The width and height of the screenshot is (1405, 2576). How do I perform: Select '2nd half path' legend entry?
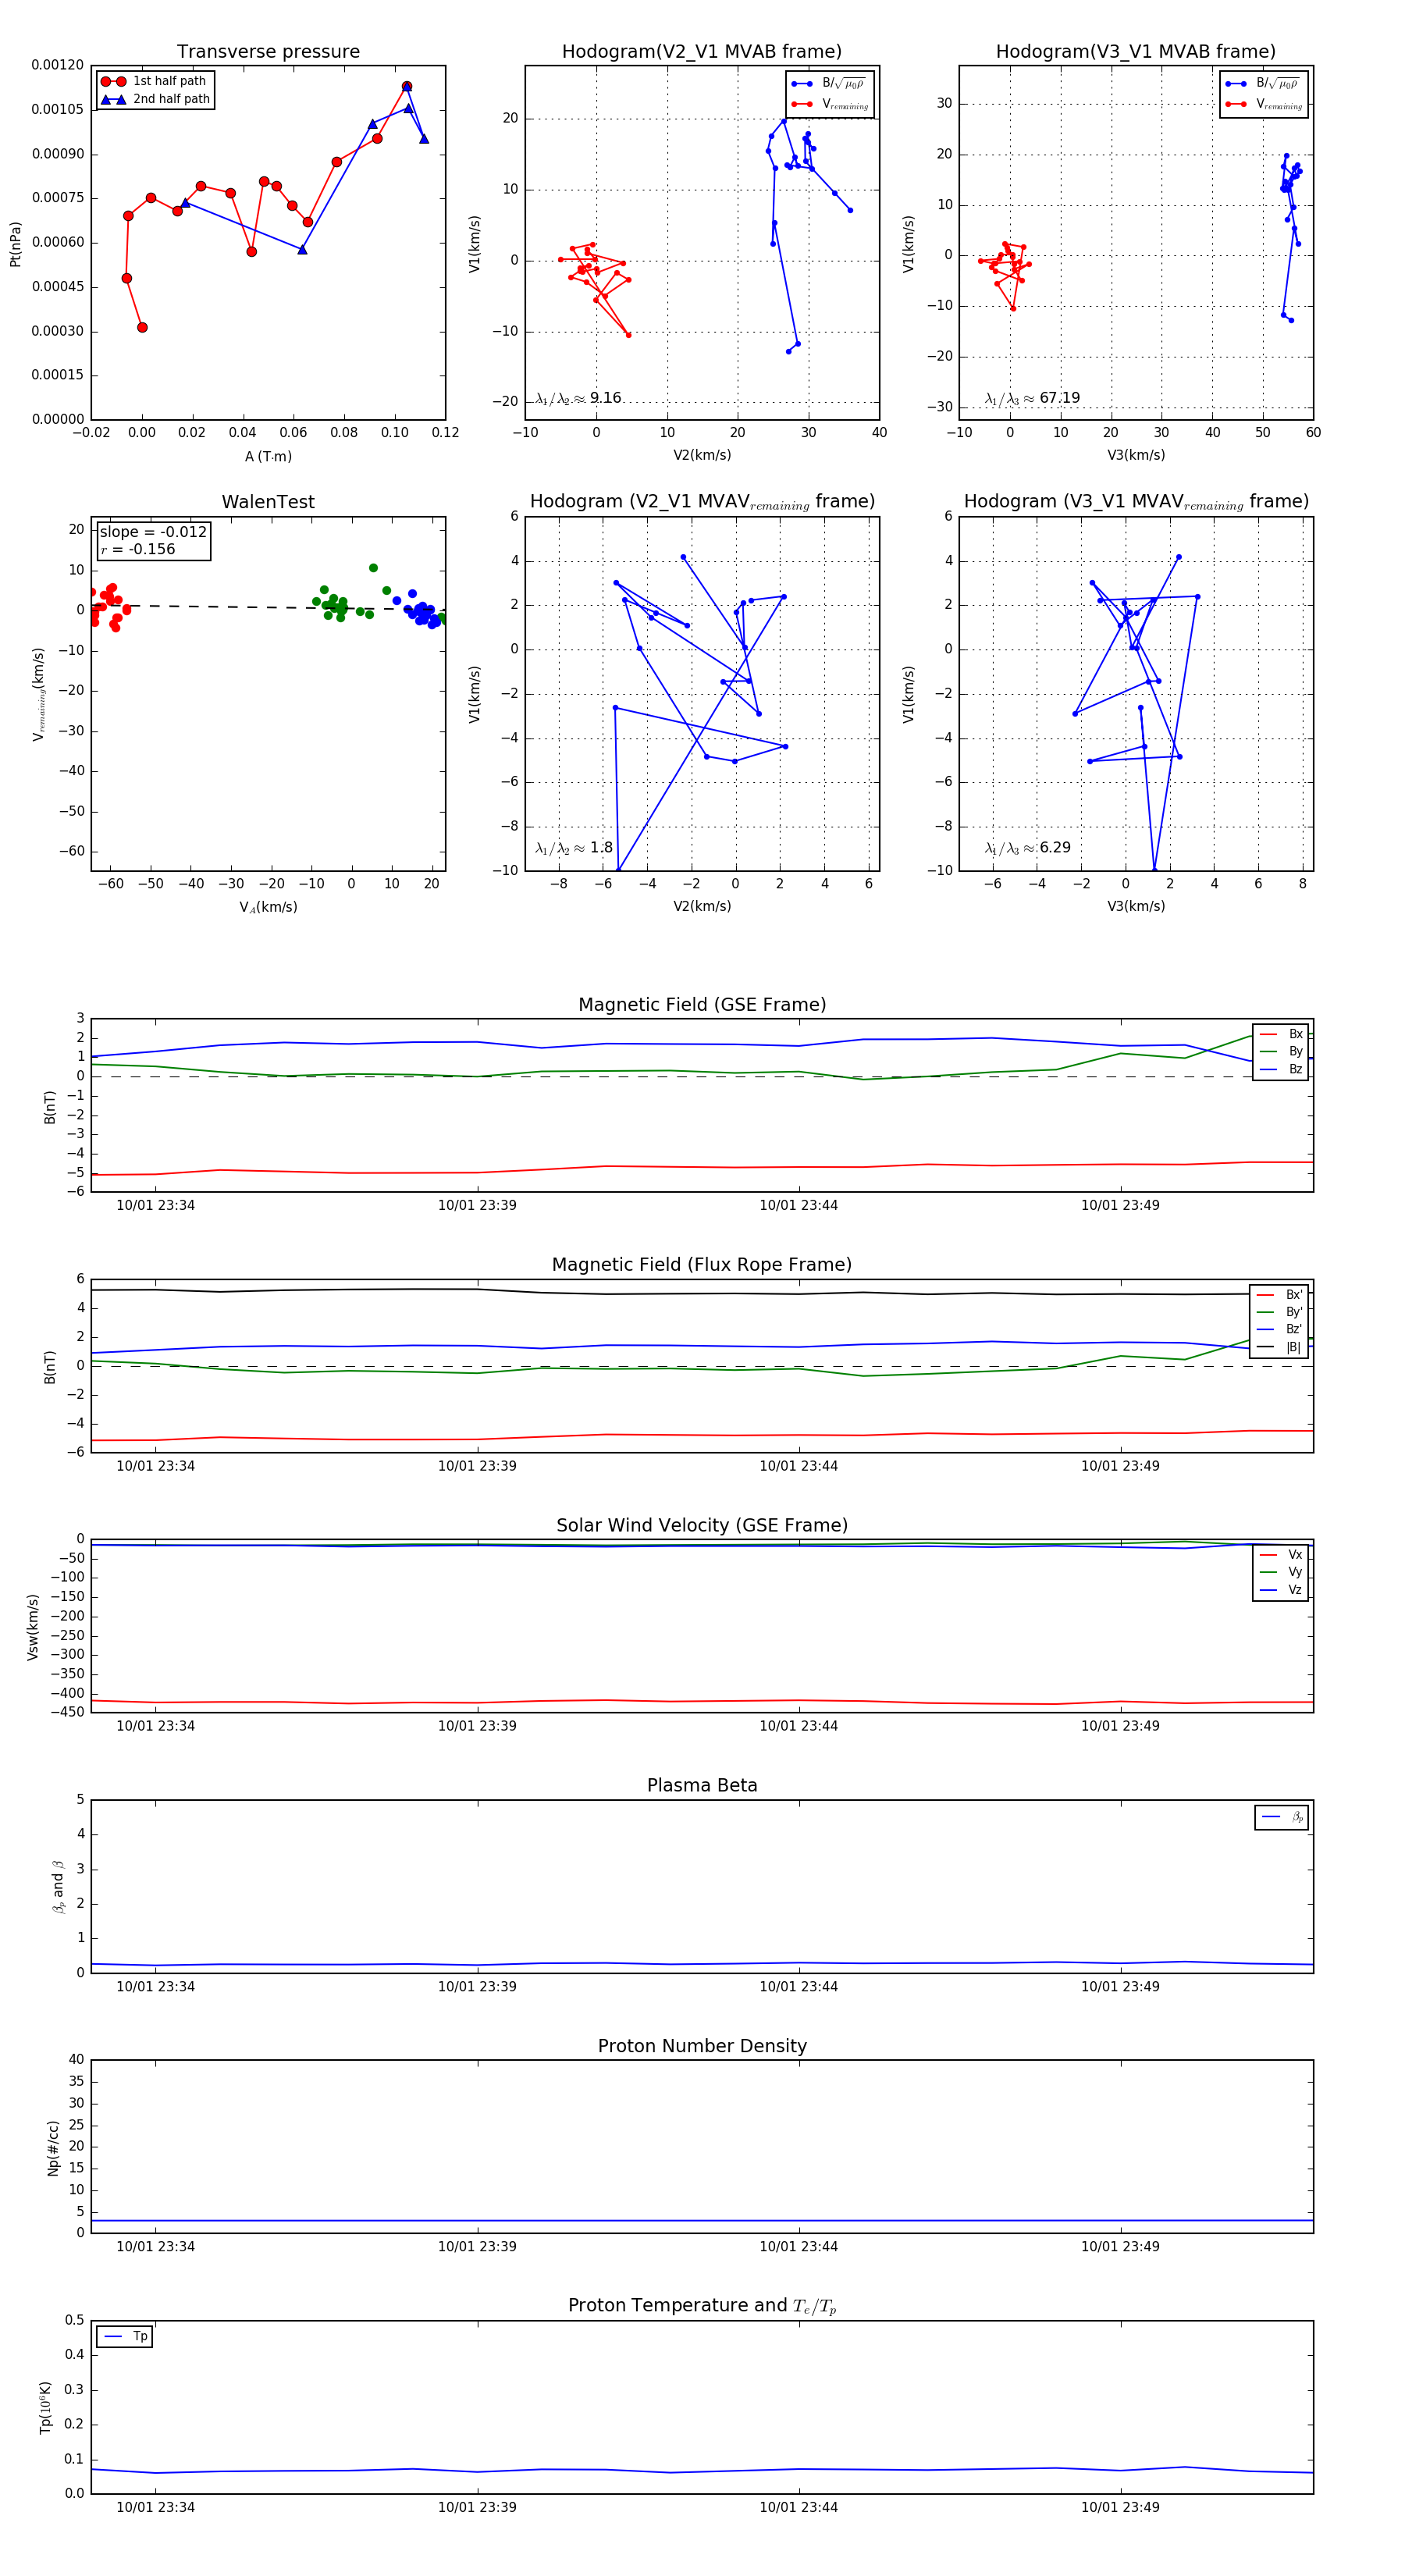pyautogui.click(x=155, y=99)
